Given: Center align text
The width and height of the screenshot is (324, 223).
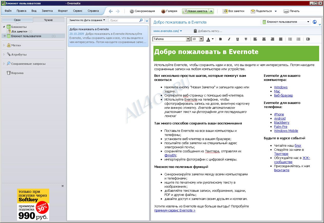Looking at the screenshot, I should (264, 39).
